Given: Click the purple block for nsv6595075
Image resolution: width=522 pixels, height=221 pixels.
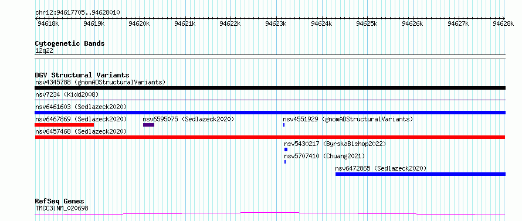Looking at the screenshot, I should tap(148, 125).
